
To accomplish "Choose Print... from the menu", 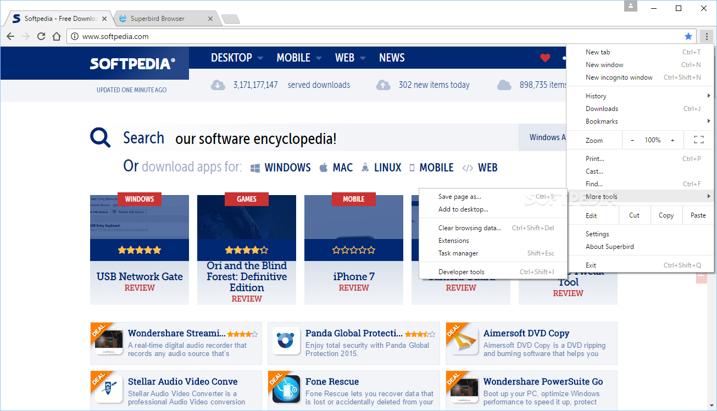I will point(641,158).
